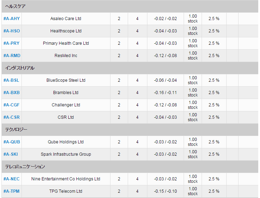
Task: Open the #A-NEC symbol link
Action: tap(12, 179)
